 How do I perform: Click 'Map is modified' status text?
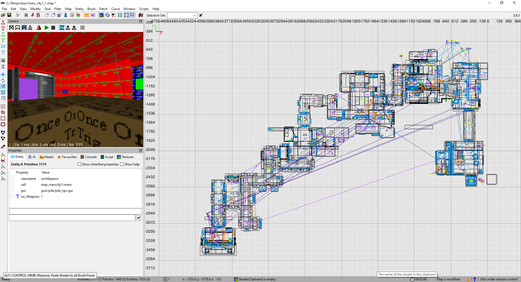coord(448,279)
